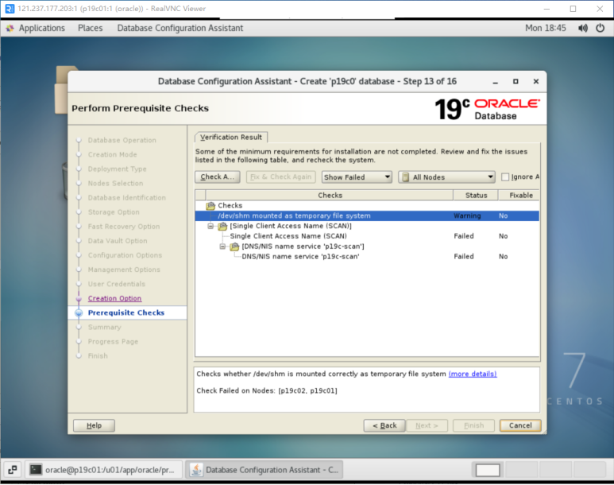Click the Help button
This screenshot has width=614, height=485.
click(94, 425)
